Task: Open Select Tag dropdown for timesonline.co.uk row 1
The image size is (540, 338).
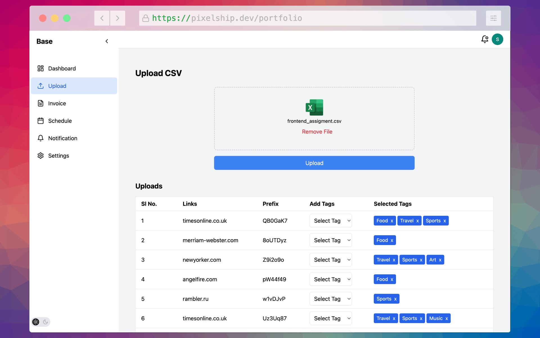Action: point(330,221)
